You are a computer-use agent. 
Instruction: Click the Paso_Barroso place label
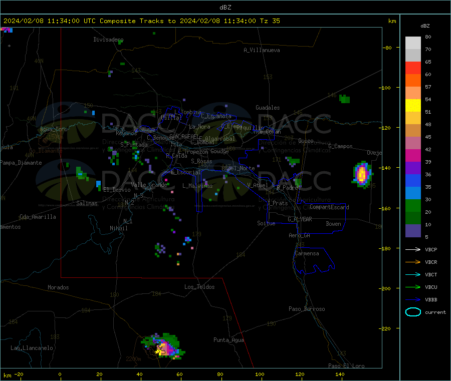[x=307, y=309]
